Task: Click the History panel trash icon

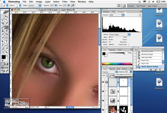Action: [x=160, y=70]
